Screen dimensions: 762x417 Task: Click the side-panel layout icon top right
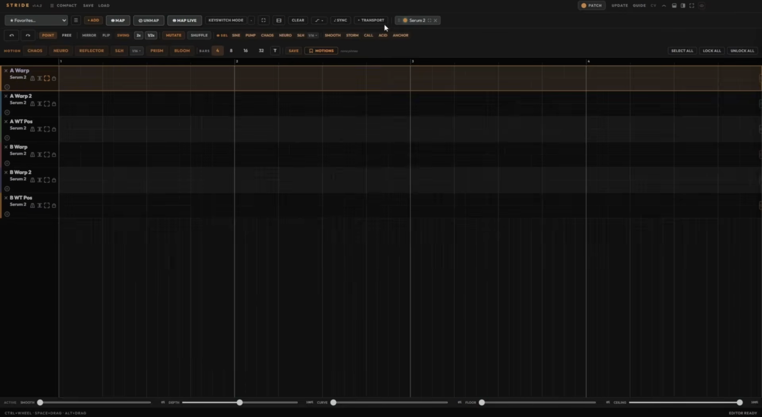click(683, 5)
